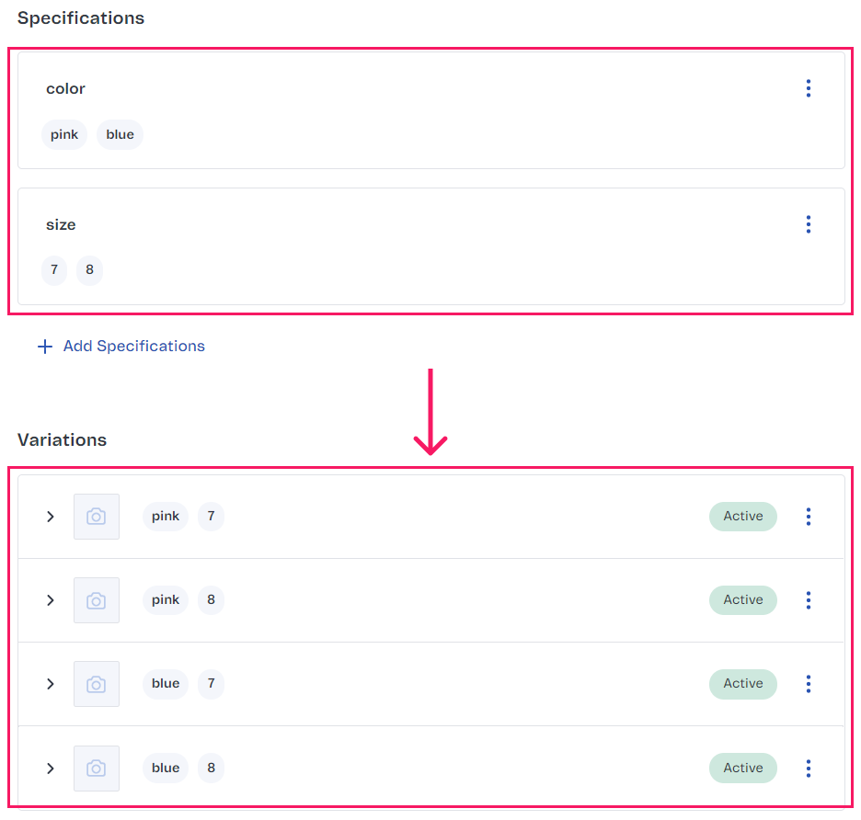
Task: Open options menu for pink 7 variation
Action: 809,517
